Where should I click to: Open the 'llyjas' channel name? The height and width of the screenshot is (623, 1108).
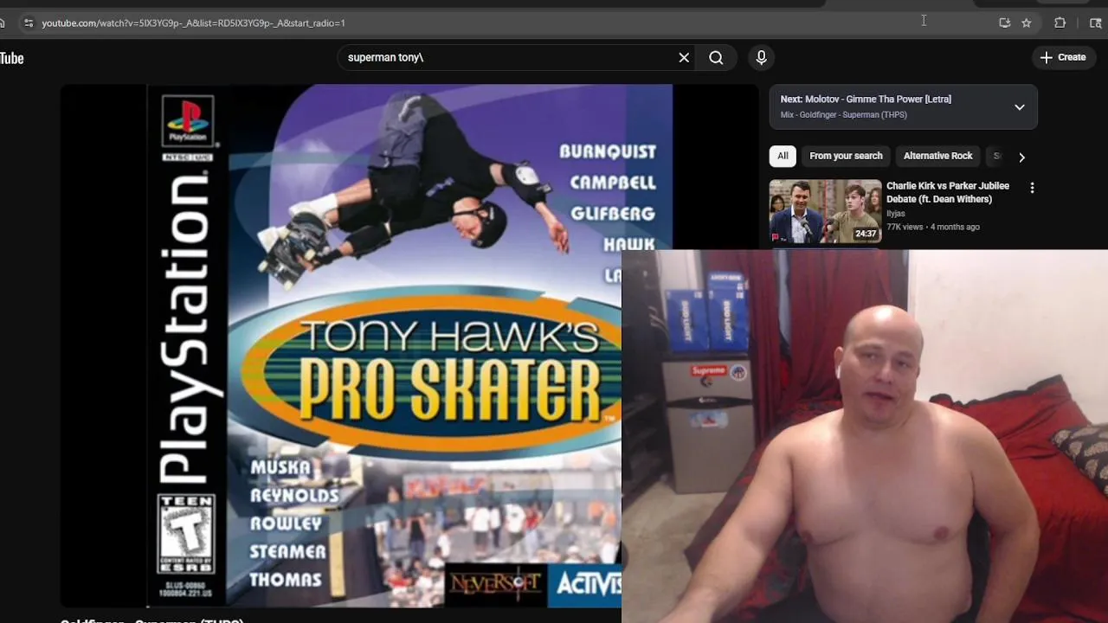coord(895,214)
